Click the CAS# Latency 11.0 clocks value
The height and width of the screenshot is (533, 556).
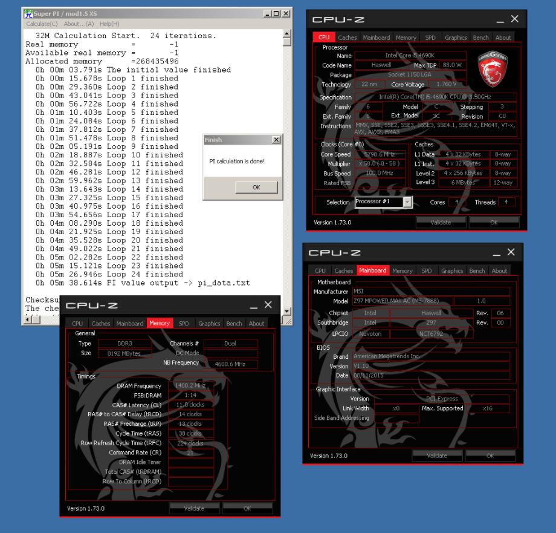190,405
